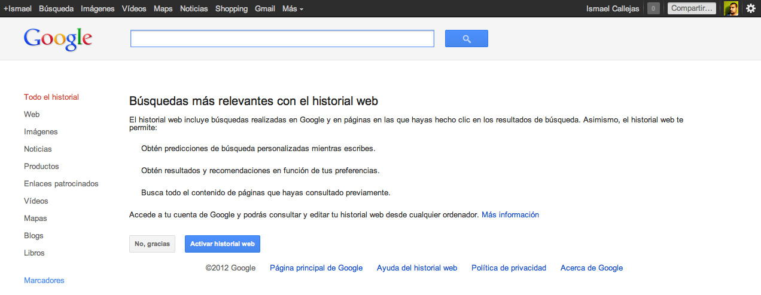
Task: Focus the Google search input field
Action: tap(282, 39)
